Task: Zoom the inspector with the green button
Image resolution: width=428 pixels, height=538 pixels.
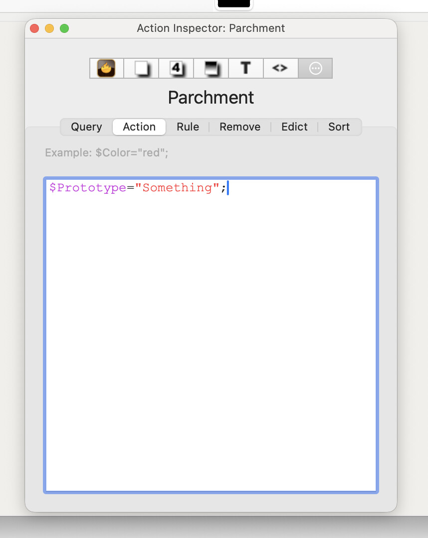Action: point(64,28)
